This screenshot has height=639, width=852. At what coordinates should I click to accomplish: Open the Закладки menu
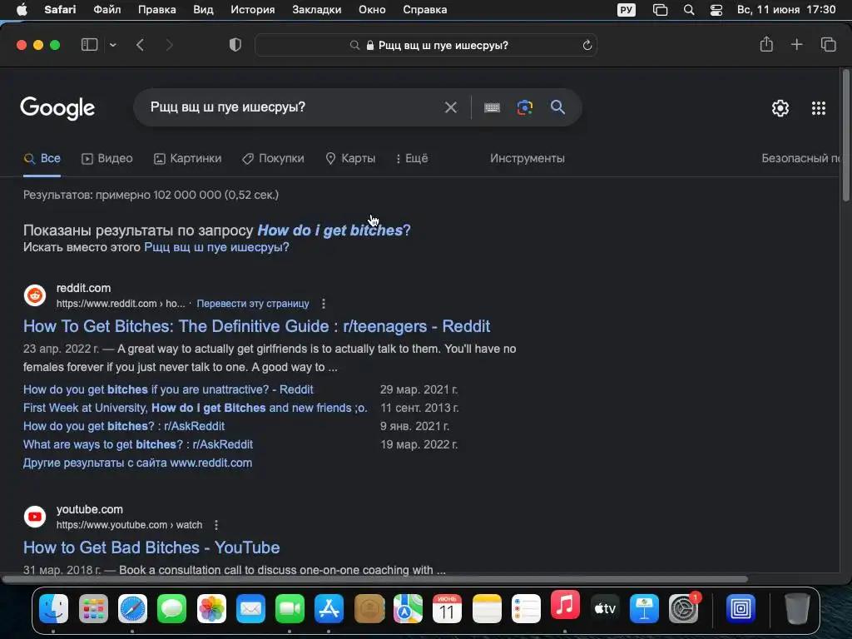(x=317, y=10)
